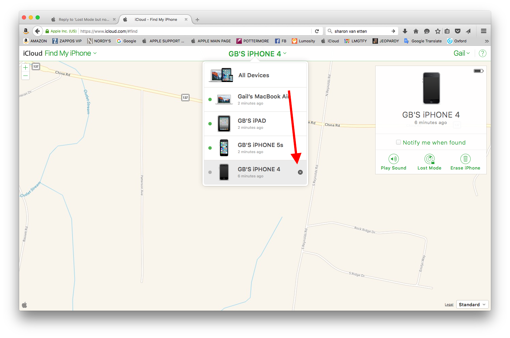
Task: Open the ZAPPOS VIP bookmark
Action: click(x=67, y=41)
